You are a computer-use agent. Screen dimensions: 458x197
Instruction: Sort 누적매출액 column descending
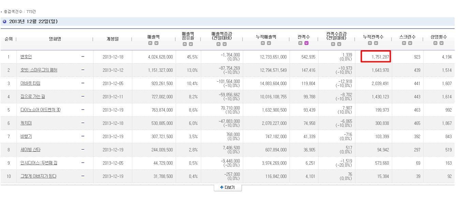coord(269,43)
